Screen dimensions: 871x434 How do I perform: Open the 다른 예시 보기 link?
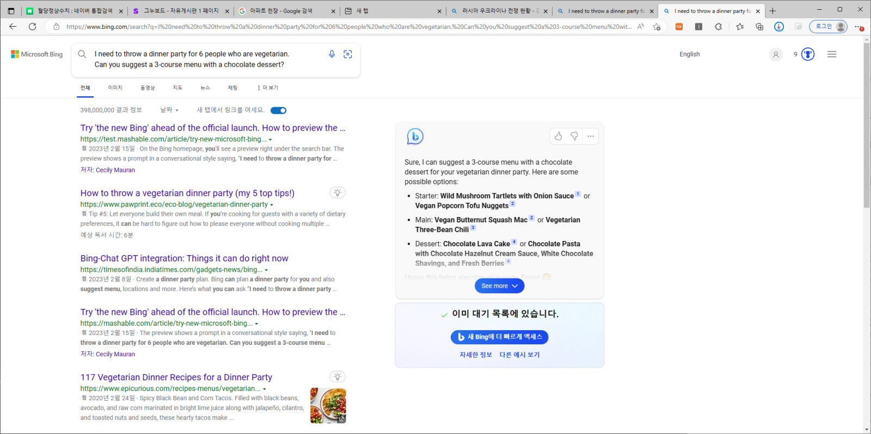pyautogui.click(x=519, y=355)
